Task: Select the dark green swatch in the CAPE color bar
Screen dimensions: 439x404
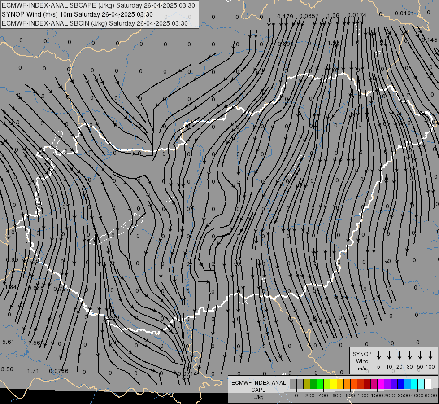Action: 313,384
